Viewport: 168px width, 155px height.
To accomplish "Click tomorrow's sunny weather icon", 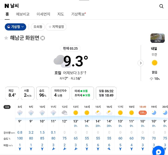I will pyautogui.click(x=154, y=63).
